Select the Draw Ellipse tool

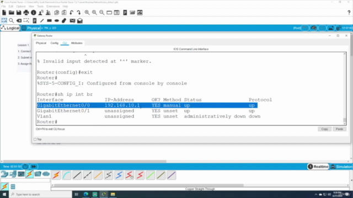click(57, 21)
